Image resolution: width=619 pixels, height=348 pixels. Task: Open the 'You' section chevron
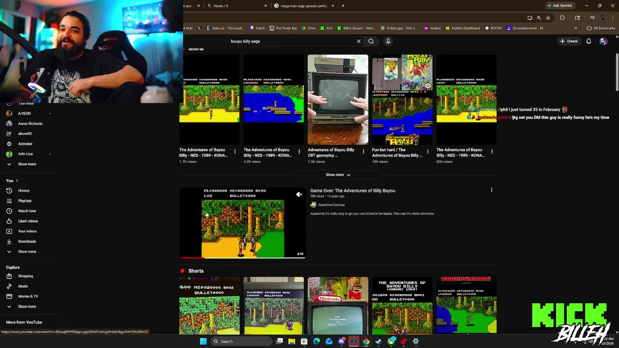(16, 180)
